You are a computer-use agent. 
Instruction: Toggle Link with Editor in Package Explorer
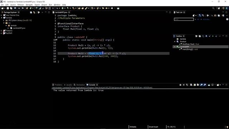(x=34, y=13)
